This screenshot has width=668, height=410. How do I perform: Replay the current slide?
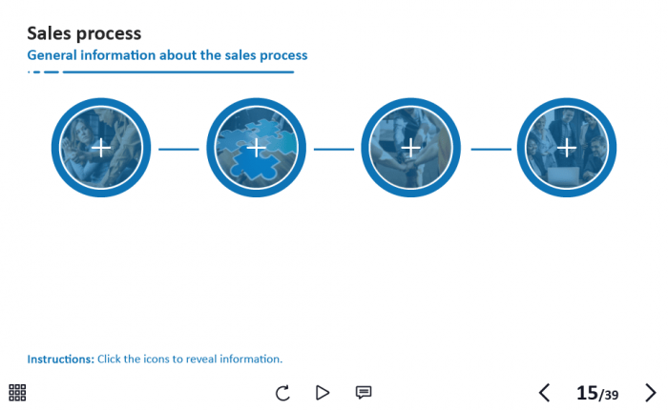click(282, 392)
